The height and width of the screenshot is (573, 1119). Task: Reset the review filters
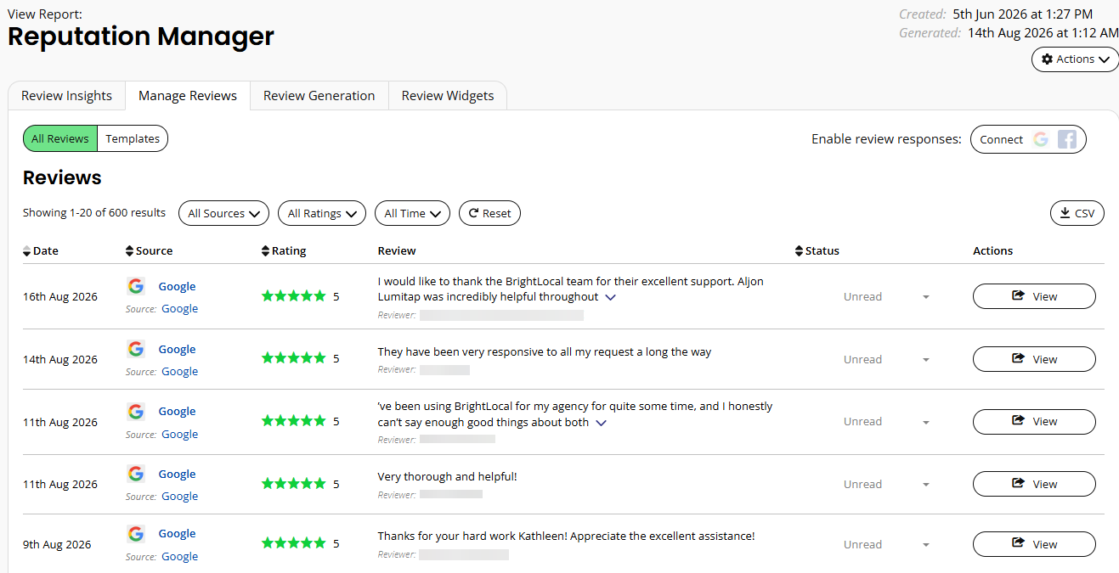(489, 213)
